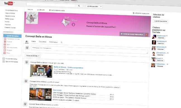Open the Toutes les activités dropdown
Screen dimensions: 181x108
[33, 56]
